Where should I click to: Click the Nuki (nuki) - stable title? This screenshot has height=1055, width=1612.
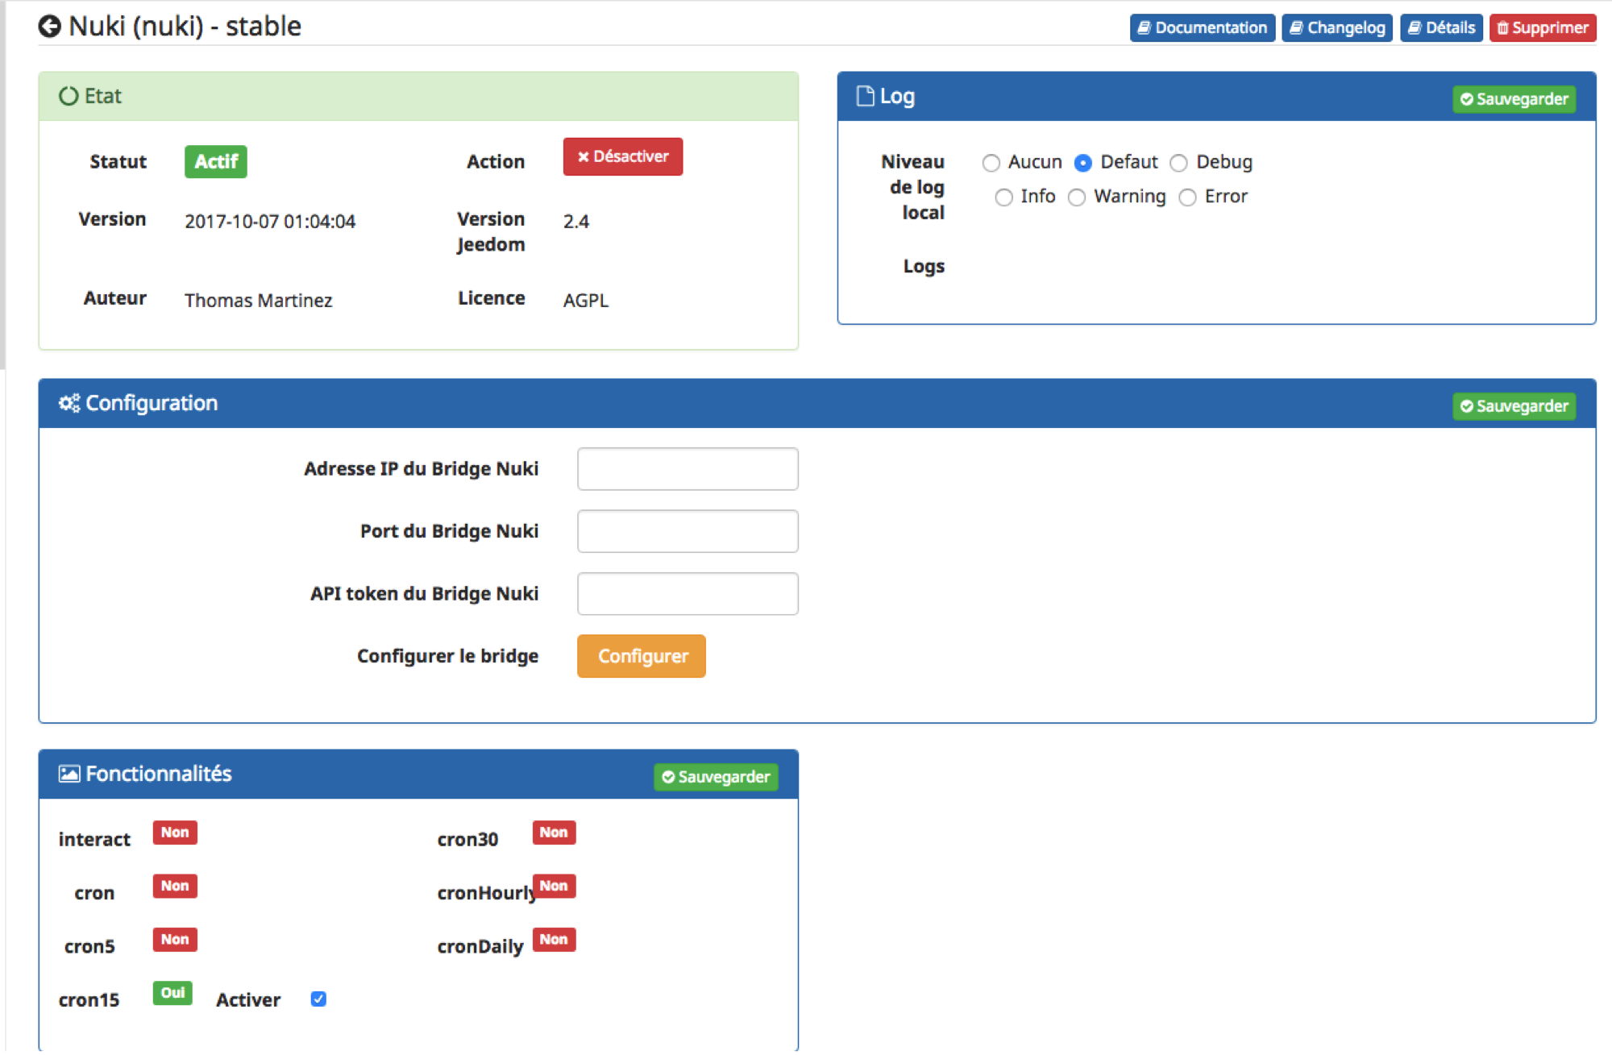[x=185, y=27]
